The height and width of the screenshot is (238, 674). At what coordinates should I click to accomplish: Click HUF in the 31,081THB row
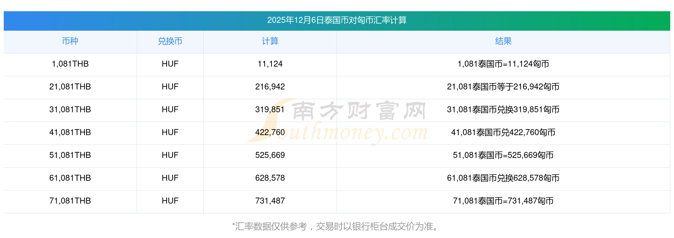[170, 110]
